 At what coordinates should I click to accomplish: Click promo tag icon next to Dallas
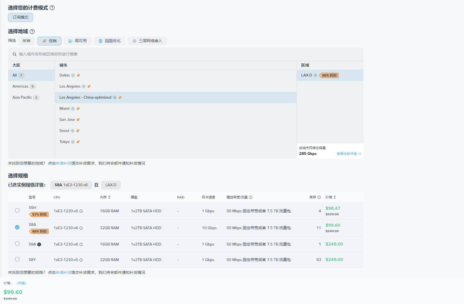[x=78, y=75]
